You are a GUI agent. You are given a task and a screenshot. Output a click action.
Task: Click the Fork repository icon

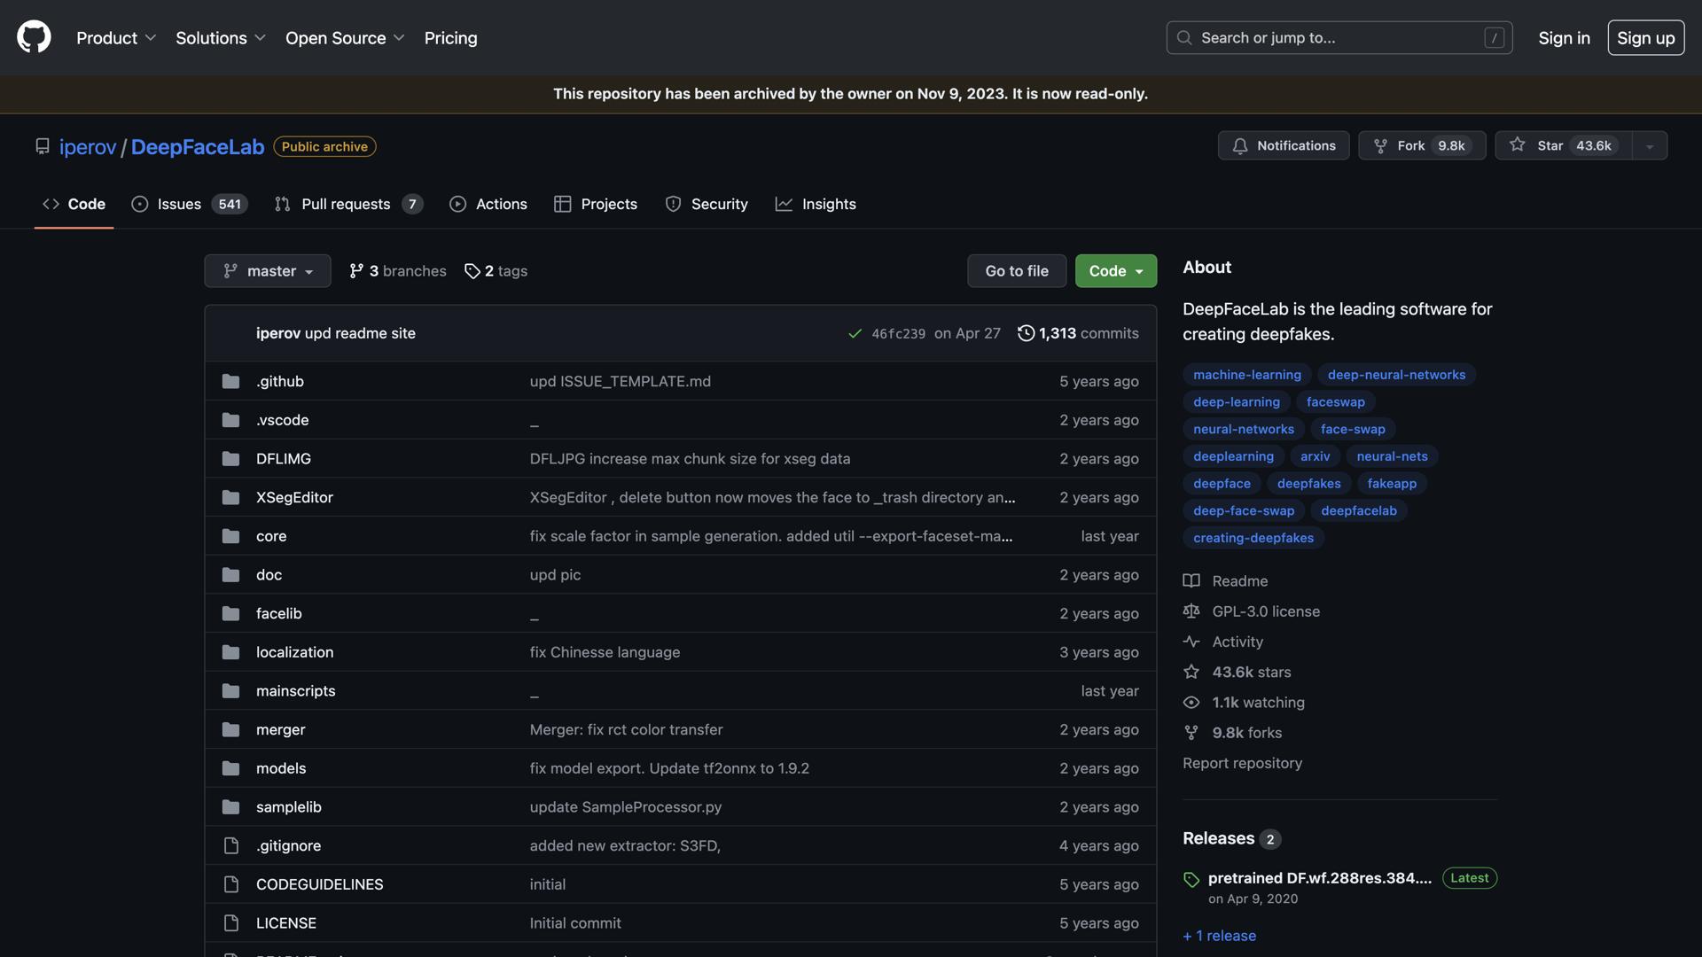pos(1380,146)
